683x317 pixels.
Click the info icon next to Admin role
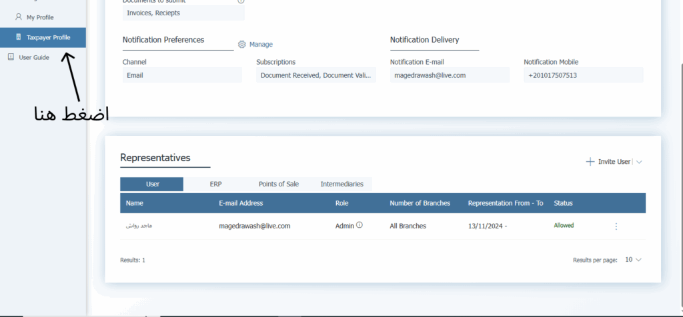point(360,226)
